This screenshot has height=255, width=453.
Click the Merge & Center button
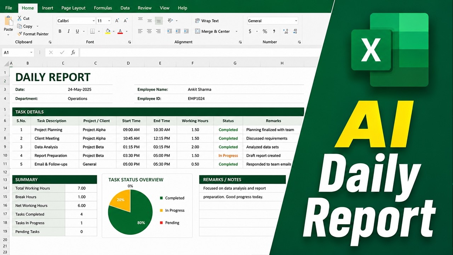point(212,31)
